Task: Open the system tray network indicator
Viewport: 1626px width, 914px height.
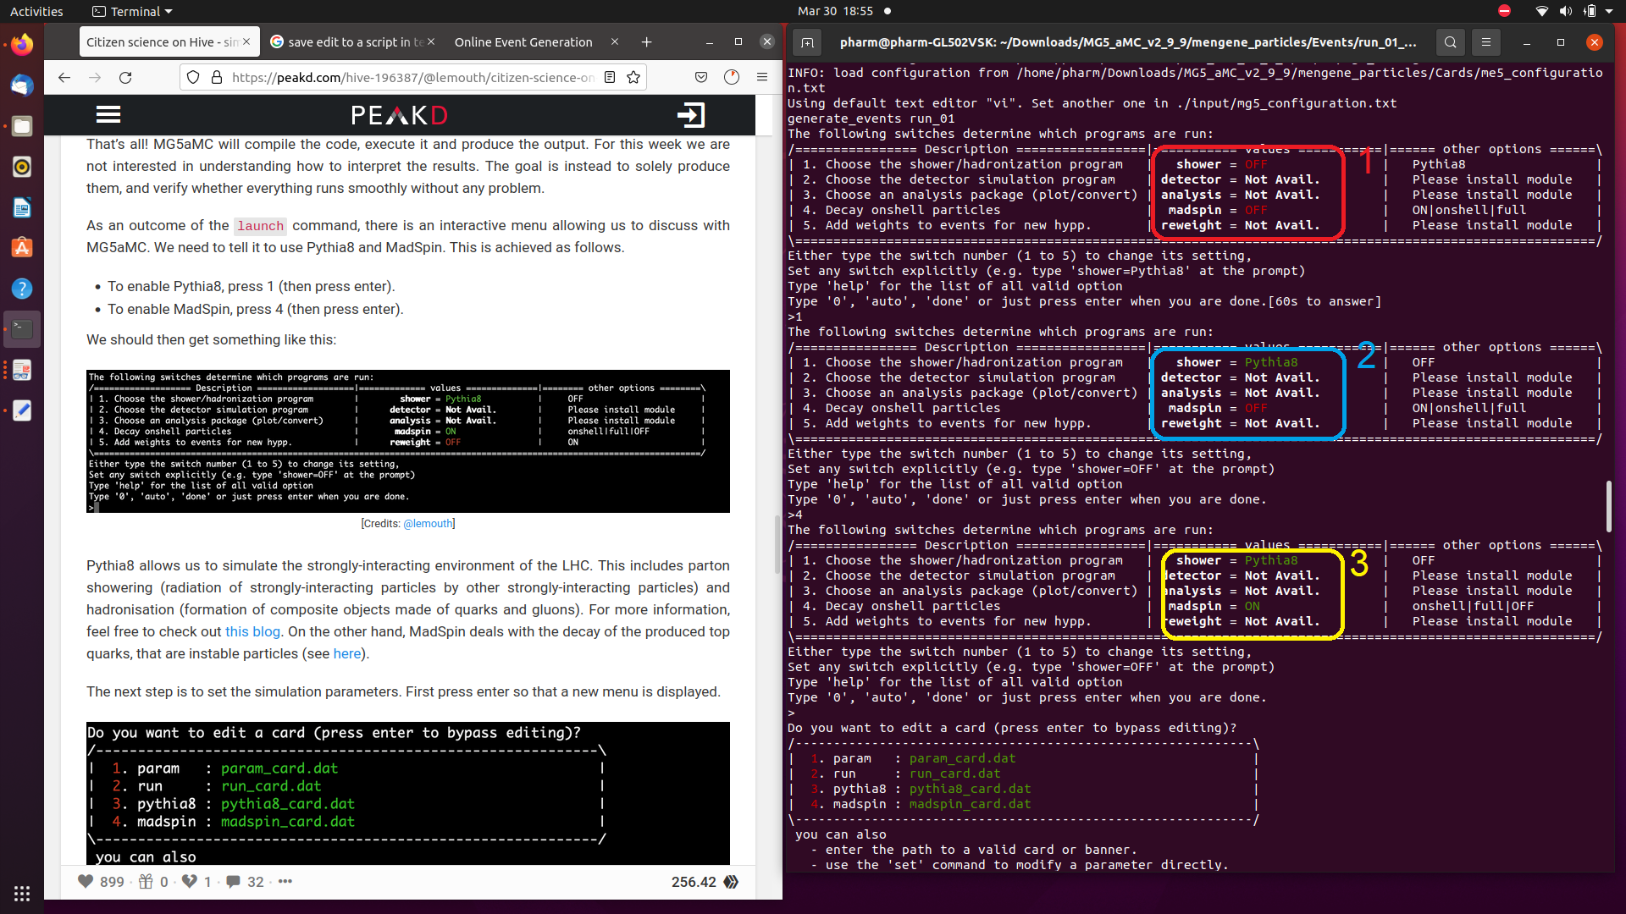Action: pos(1541,11)
